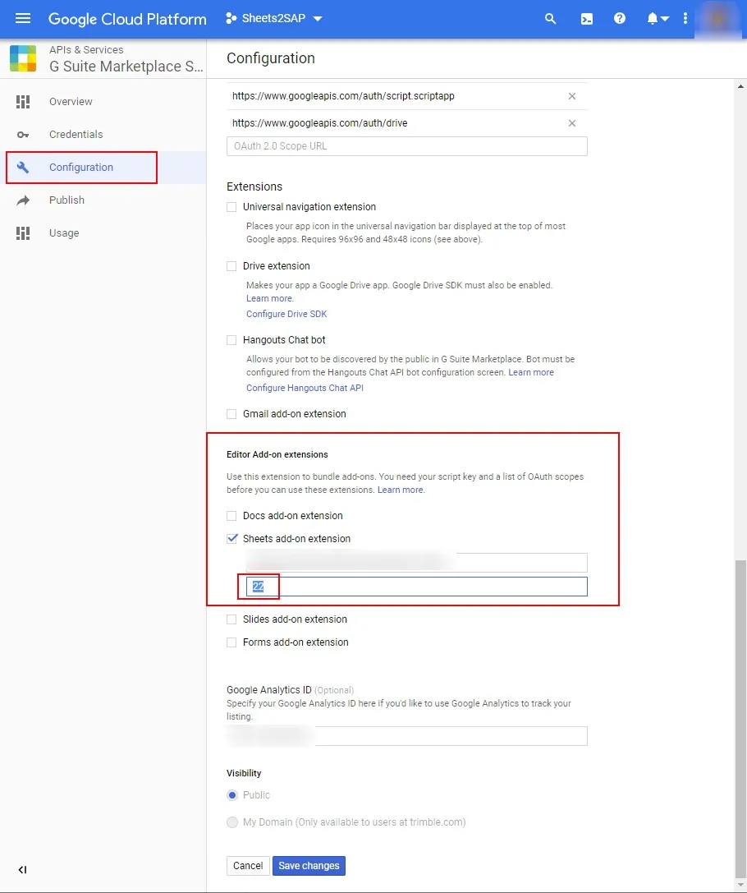Enable Hangouts Chat bot checkbox

231,340
